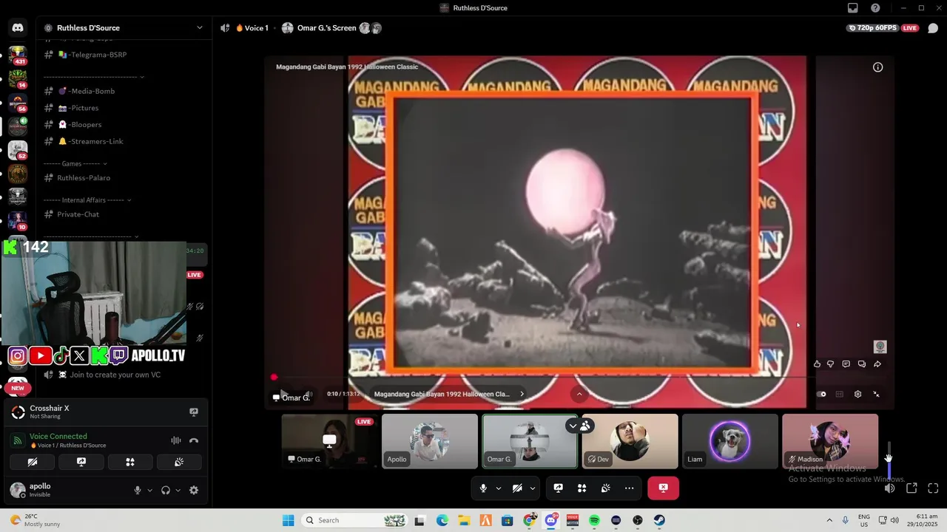Mute microphone in call controls
Image resolution: width=947 pixels, height=532 pixels.
click(483, 488)
